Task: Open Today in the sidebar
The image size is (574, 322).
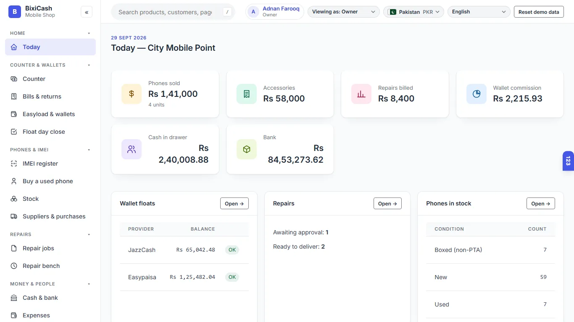Action: click(50, 47)
